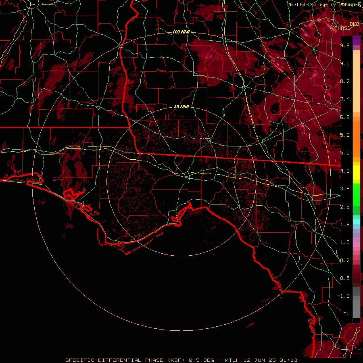The image size is (363, 363).
Task: Pick the gray bottom segment of color bar
Action: pos(356,308)
